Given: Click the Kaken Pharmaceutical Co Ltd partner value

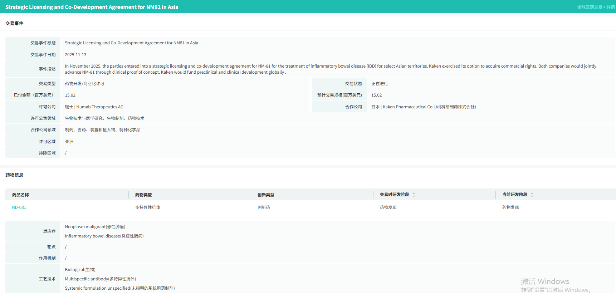Looking at the screenshot, I should coord(424,107).
